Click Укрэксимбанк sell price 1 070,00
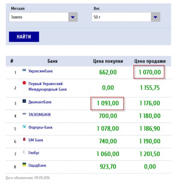The image size is (176, 184). click(x=150, y=72)
